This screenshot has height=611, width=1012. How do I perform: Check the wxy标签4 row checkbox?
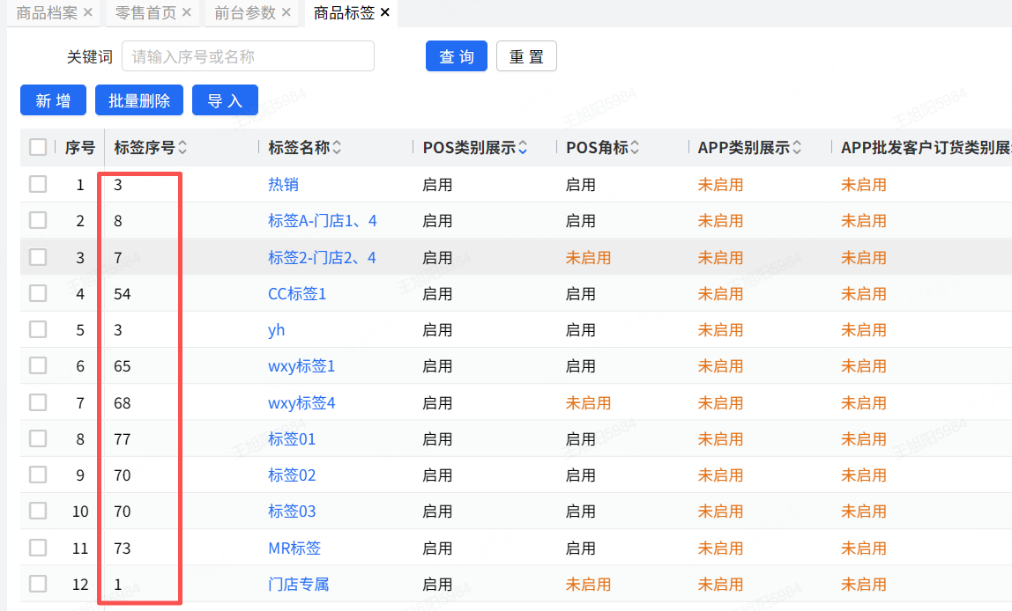[x=38, y=402]
